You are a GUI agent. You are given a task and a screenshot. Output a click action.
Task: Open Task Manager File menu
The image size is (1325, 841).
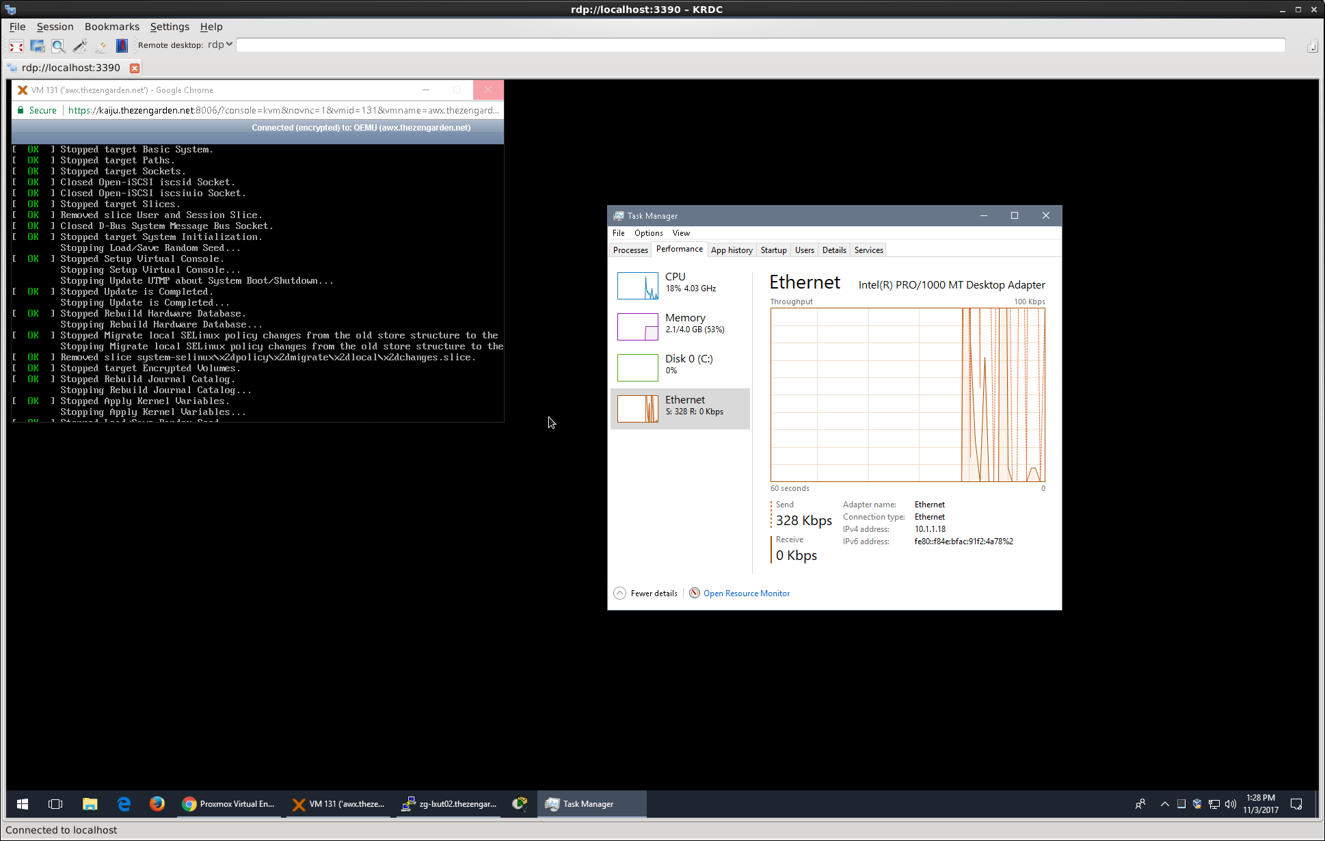click(x=618, y=233)
